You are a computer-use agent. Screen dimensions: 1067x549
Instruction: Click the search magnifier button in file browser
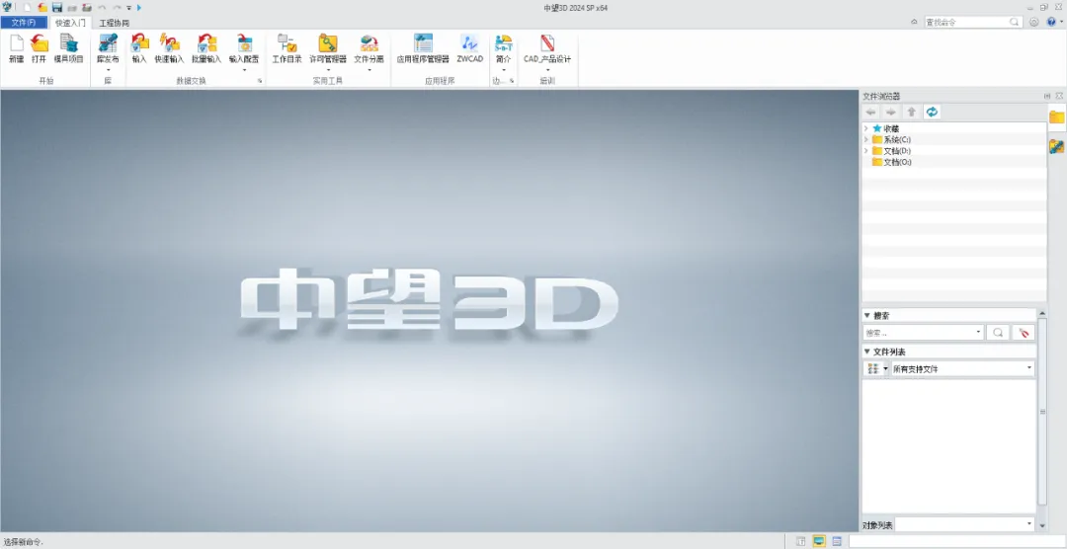[x=998, y=333]
